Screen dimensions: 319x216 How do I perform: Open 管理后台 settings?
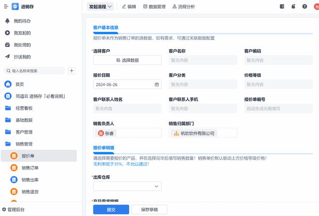point(13,210)
